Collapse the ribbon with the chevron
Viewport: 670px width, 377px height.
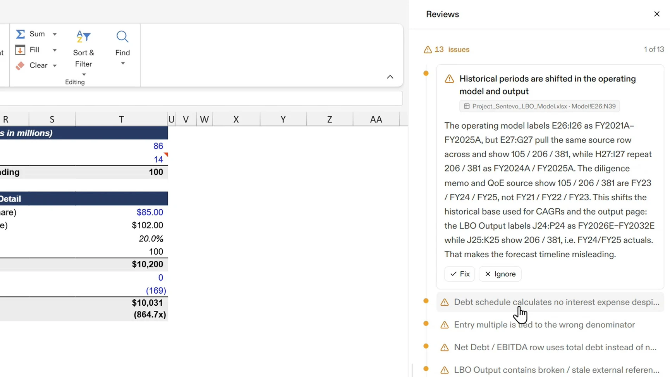point(390,77)
